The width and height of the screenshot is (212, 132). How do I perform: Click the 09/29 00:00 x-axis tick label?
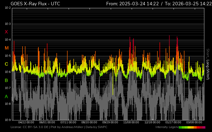[110, 122]
